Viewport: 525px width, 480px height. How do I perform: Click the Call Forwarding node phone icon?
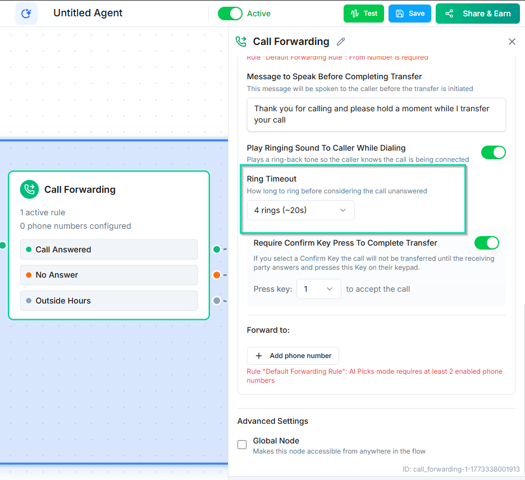(29, 189)
